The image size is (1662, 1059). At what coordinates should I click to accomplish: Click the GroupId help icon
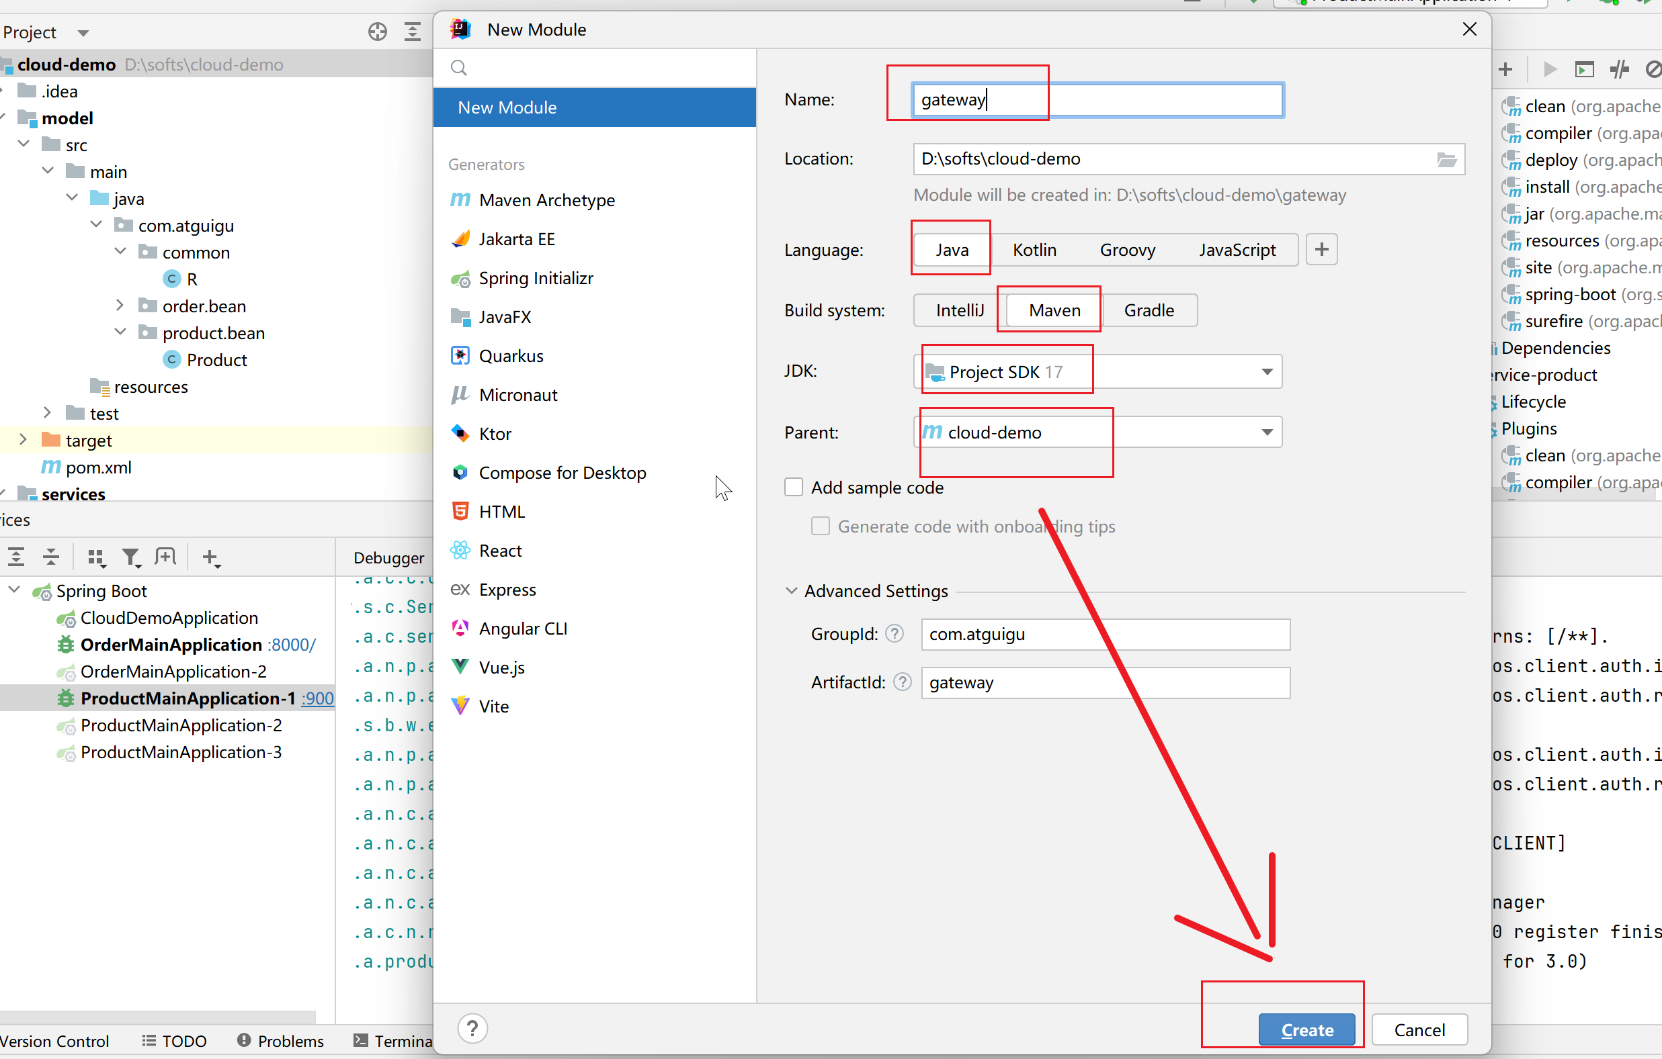click(x=895, y=634)
